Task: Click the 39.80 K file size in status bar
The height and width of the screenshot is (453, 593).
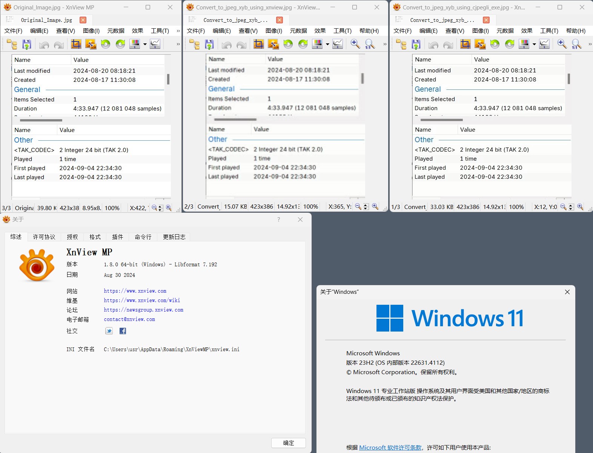Action: pos(47,208)
